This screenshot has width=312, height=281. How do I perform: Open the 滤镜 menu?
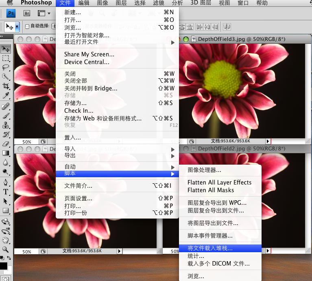click(158, 3)
